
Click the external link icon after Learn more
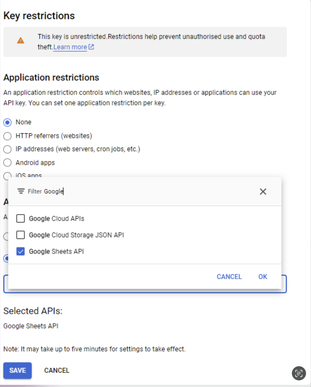[x=91, y=47]
